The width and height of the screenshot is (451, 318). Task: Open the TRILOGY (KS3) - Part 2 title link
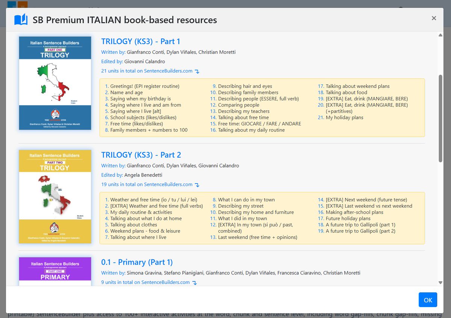(x=141, y=155)
